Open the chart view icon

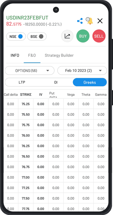click(x=67, y=36)
